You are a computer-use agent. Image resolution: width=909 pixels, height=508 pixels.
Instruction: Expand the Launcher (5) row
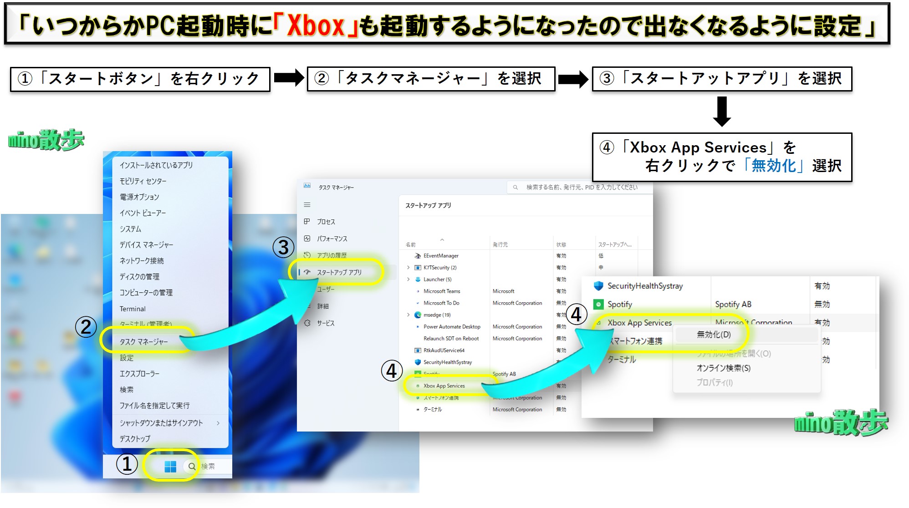[408, 279]
